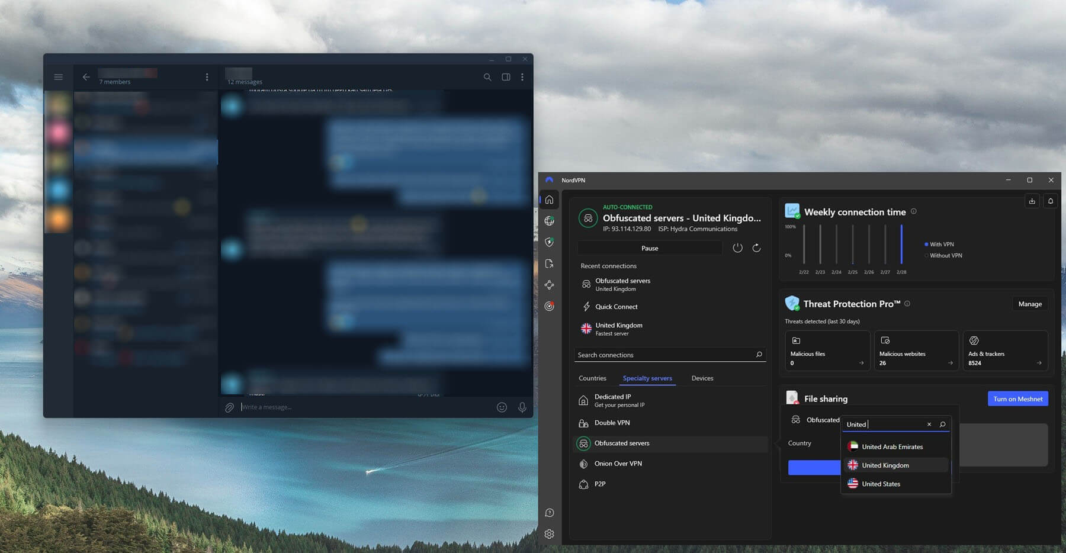Enable Meshnet via Turn on Meshnet button

(1017, 398)
